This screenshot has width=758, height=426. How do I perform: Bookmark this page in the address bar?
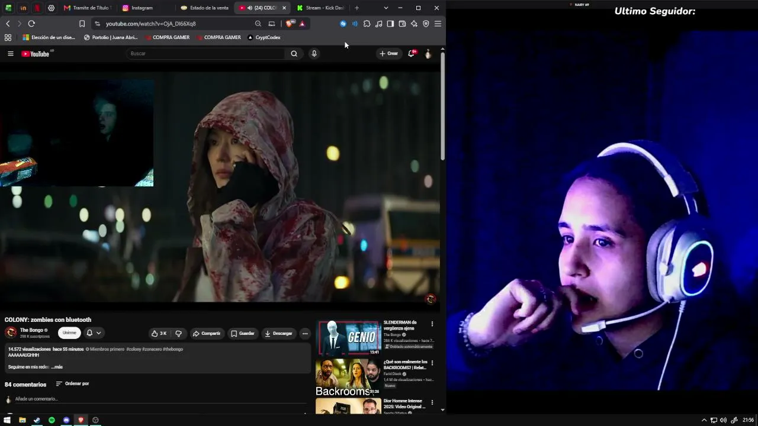pyautogui.click(x=82, y=24)
